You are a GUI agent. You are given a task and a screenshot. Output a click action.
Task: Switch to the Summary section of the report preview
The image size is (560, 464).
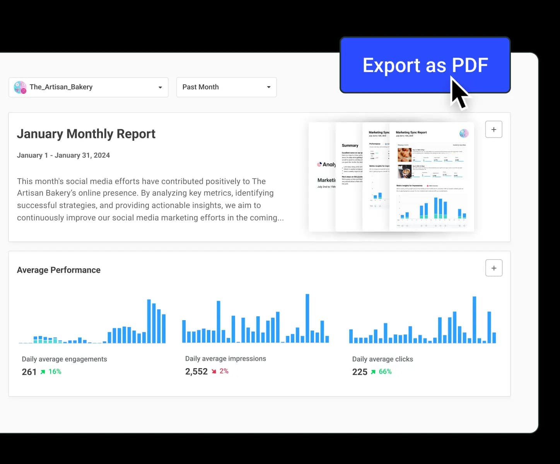coord(349,145)
